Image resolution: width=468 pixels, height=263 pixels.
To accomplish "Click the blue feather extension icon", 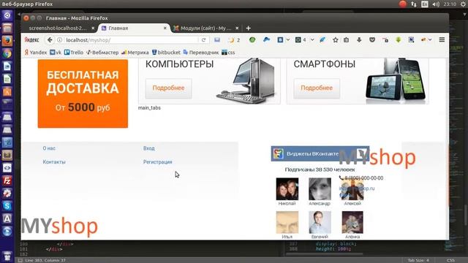I will coord(322,39).
